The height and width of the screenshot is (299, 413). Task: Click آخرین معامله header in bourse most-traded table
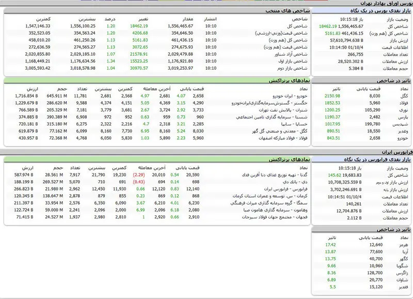[157, 89]
